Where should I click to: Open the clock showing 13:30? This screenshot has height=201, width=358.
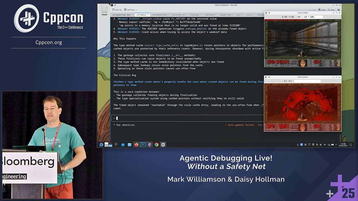pos(343,145)
